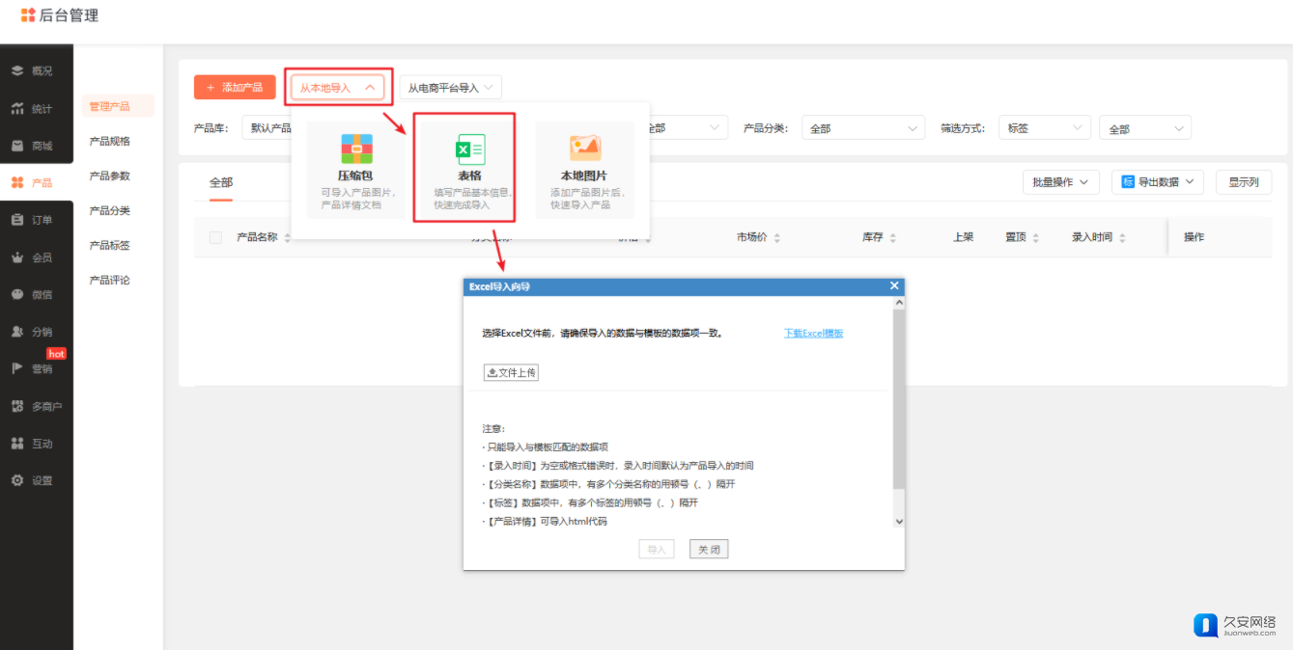
Task: Open the 批量操作 batch actions dropdown
Action: click(x=1059, y=182)
